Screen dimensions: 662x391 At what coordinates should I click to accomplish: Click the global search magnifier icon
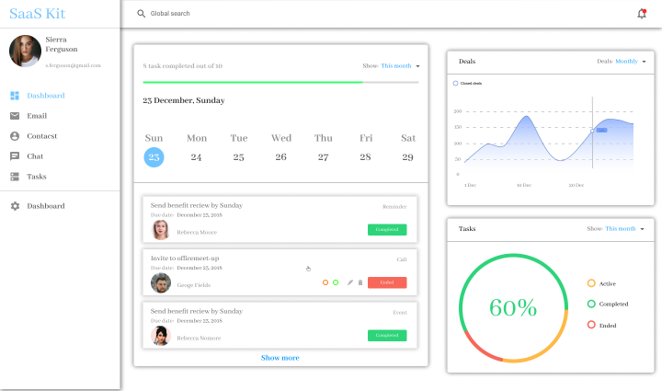(x=141, y=14)
